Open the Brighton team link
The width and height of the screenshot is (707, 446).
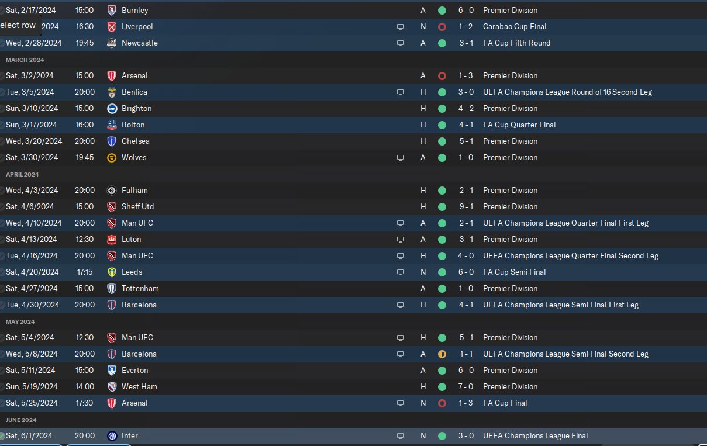[x=136, y=109]
